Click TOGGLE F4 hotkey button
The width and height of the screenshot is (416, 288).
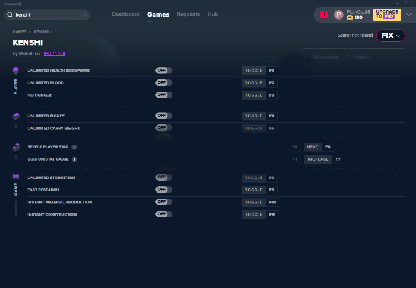click(259, 116)
